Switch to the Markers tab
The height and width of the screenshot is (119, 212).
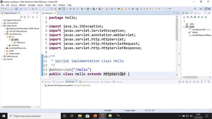click(46, 82)
